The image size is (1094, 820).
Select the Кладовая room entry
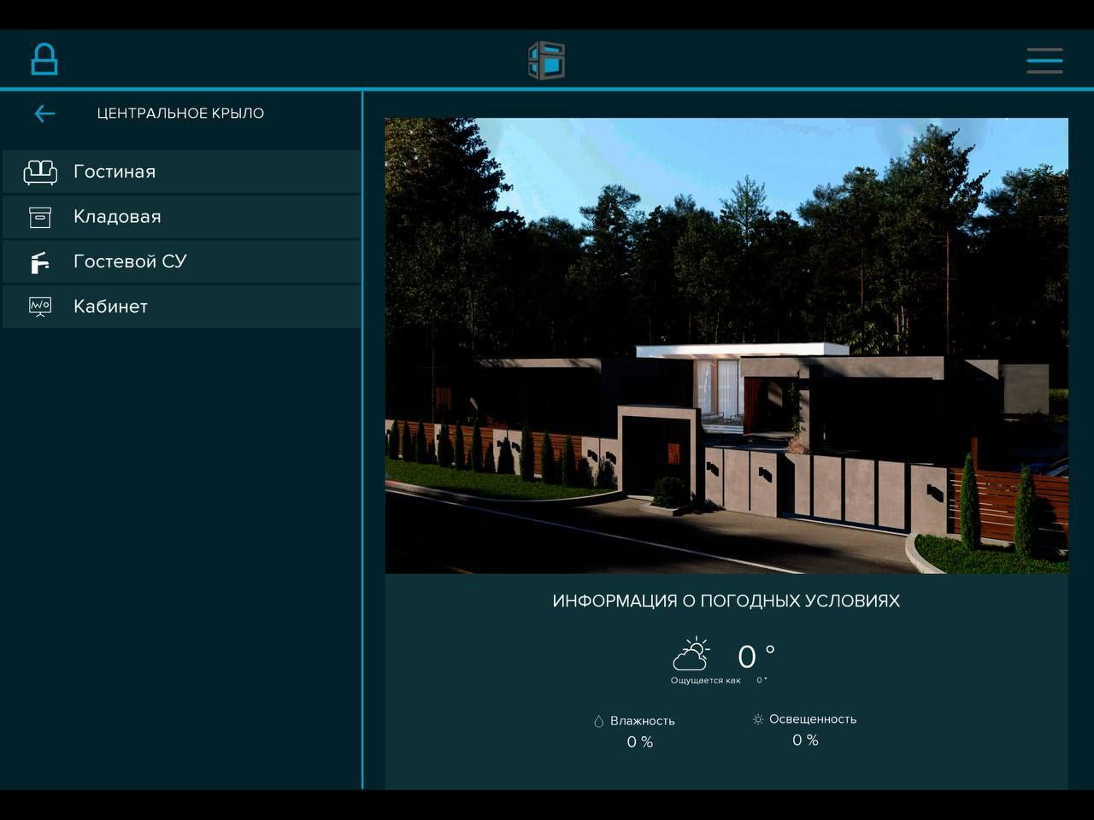[x=117, y=217]
